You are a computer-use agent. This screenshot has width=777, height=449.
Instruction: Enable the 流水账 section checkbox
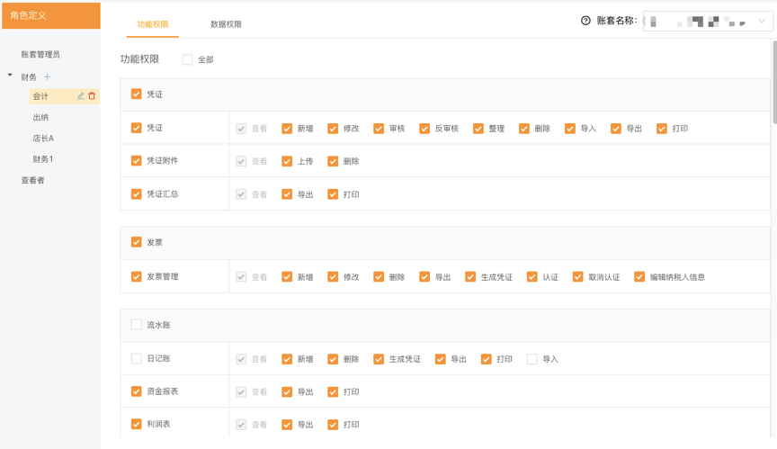click(137, 325)
